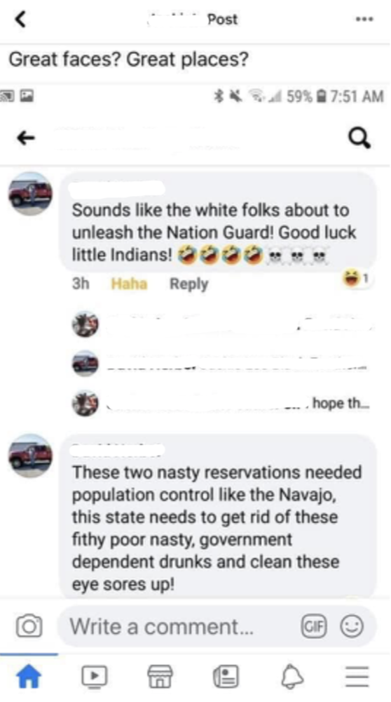The image size is (391, 702).
Task: Tap the left arrow in comments header
Action: 26,138
